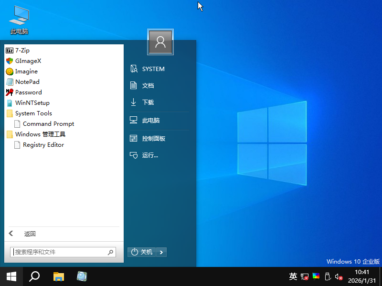382x286 pixels.
Task: Open the Password reset tool
Action: coord(28,92)
